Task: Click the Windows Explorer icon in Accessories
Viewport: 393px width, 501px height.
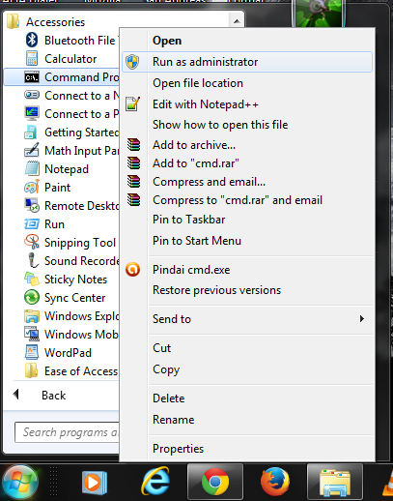Action: point(32,315)
